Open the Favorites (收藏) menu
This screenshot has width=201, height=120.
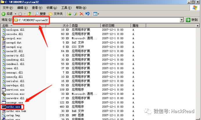tap(52, 8)
